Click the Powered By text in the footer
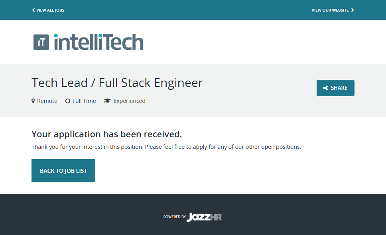This screenshot has width=386, height=235. pos(174,217)
